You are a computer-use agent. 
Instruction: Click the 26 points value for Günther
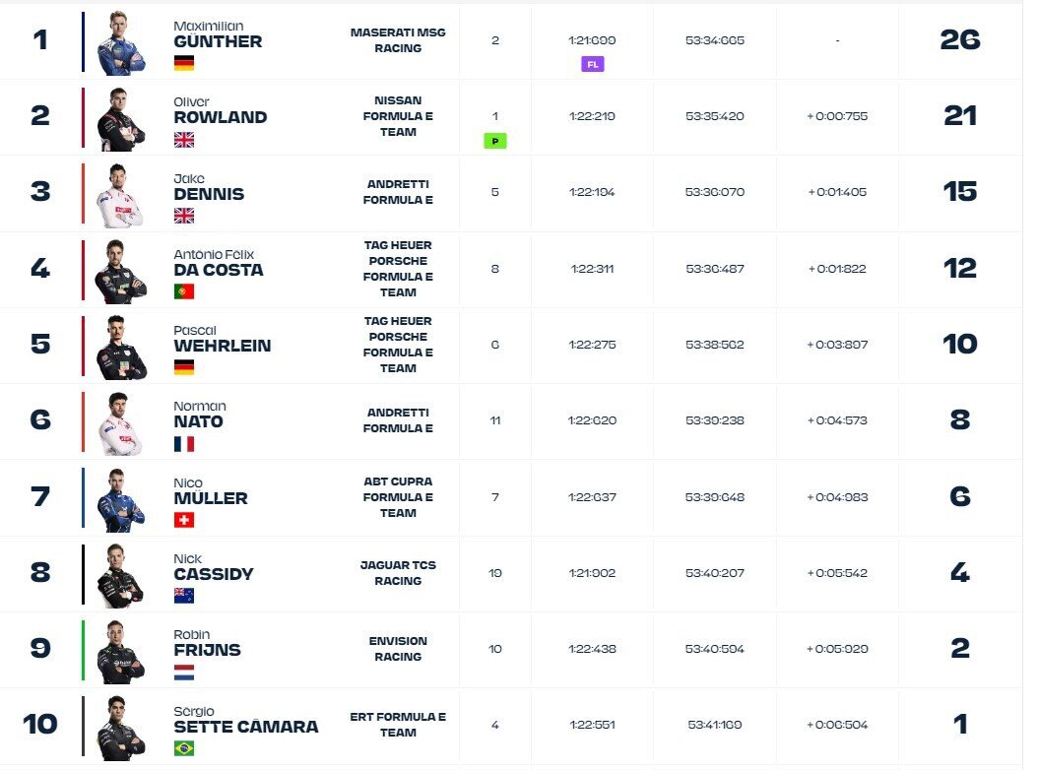click(x=958, y=40)
